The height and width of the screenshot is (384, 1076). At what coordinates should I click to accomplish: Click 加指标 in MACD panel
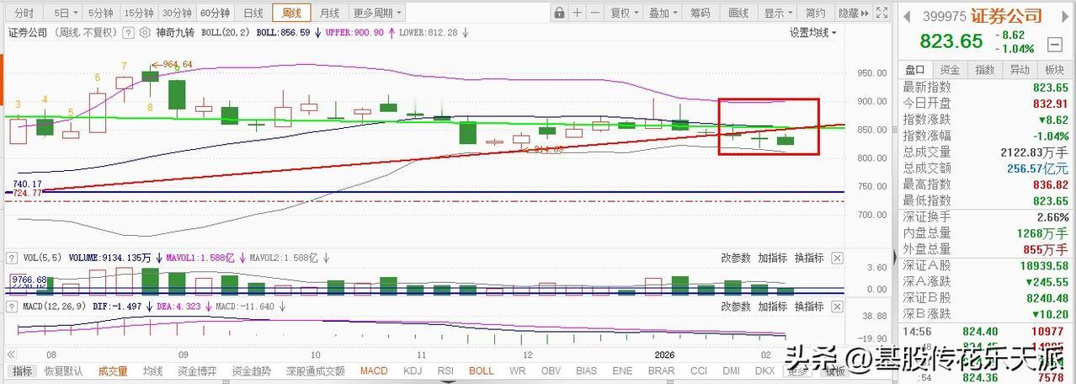tap(772, 307)
